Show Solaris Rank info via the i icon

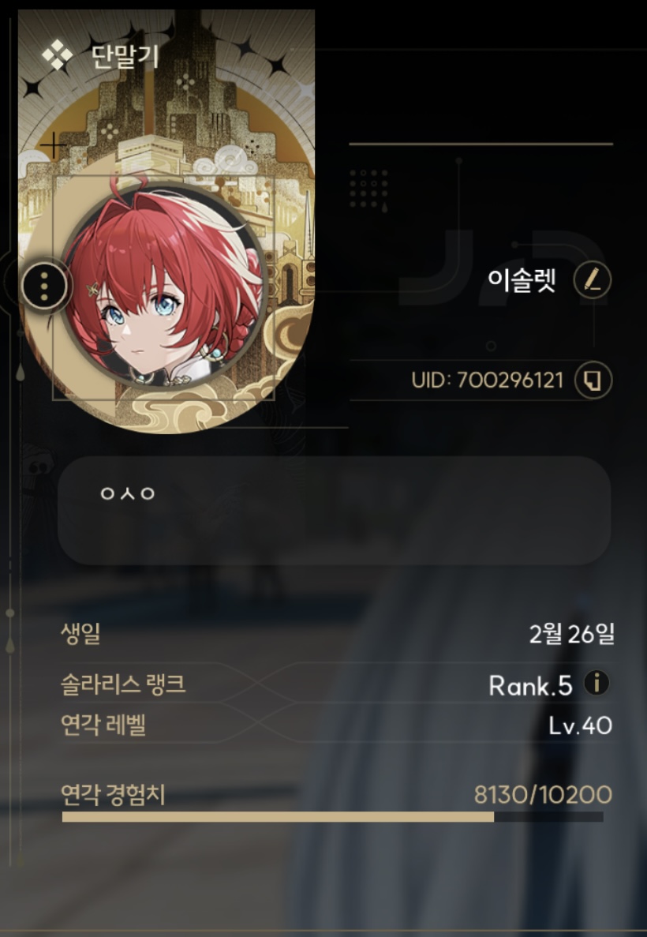tap(597, 683)
